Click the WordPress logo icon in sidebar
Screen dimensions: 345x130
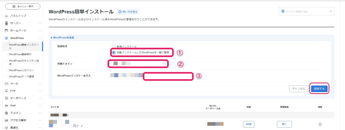6,38
